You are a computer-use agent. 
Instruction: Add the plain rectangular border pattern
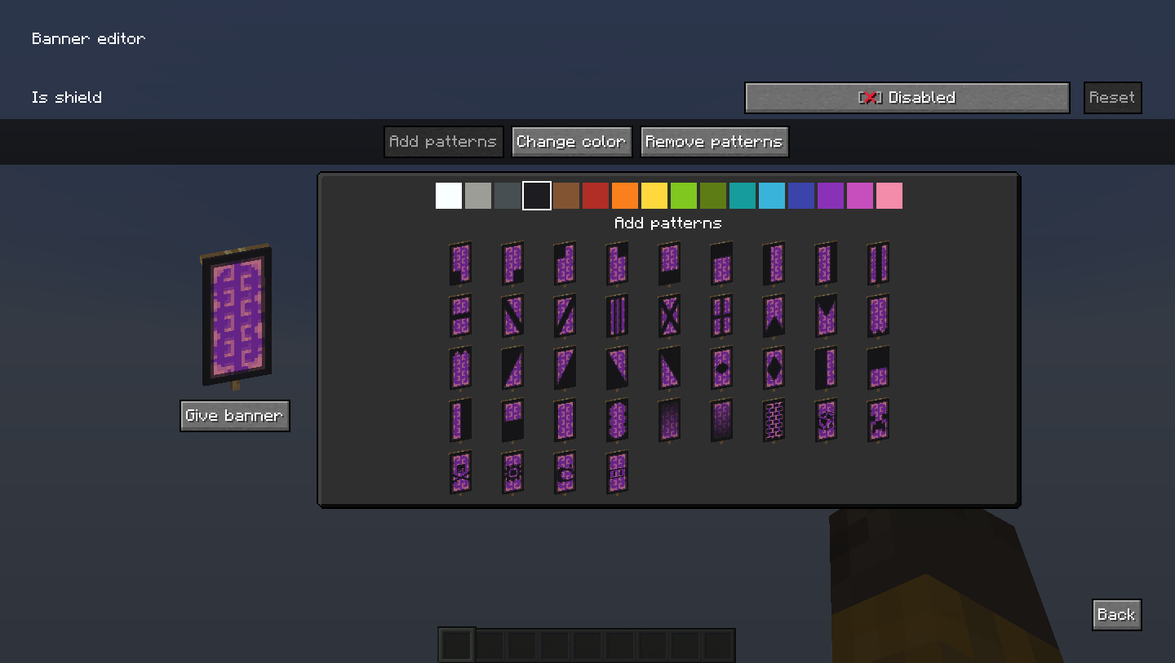pos(565,420)
